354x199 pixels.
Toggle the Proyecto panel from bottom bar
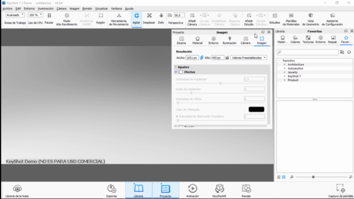[165, 191]
